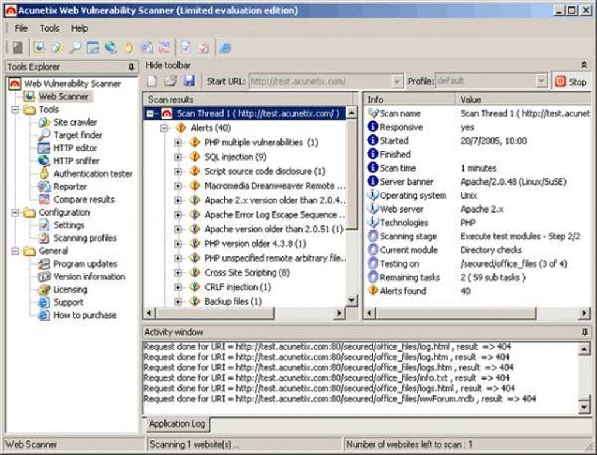
Task: Click the Settings icon under Configuration
Action: click(44, 225)
